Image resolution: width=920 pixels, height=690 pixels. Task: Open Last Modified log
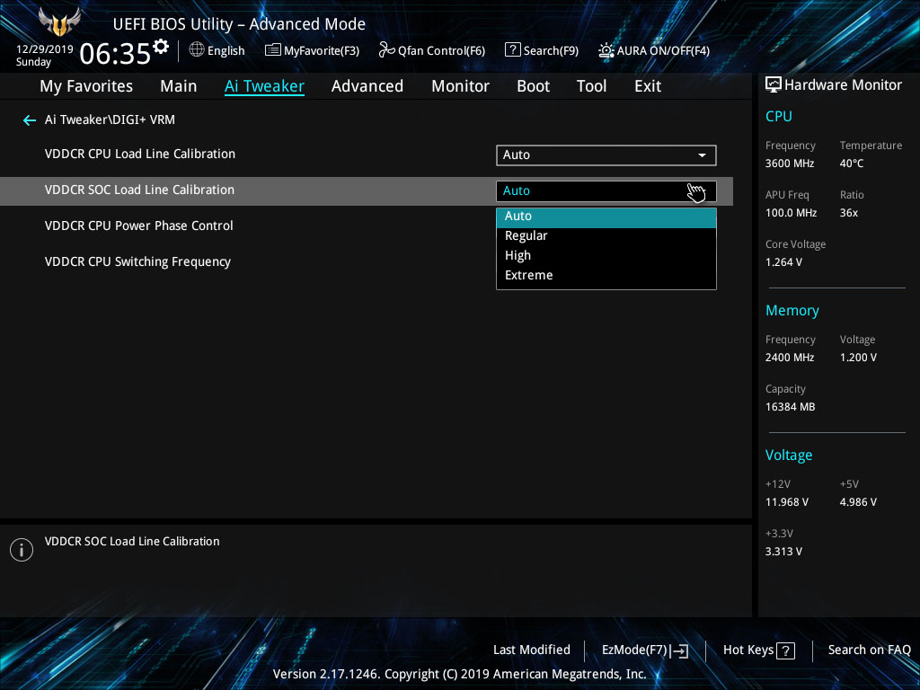(x=532, y=650)
